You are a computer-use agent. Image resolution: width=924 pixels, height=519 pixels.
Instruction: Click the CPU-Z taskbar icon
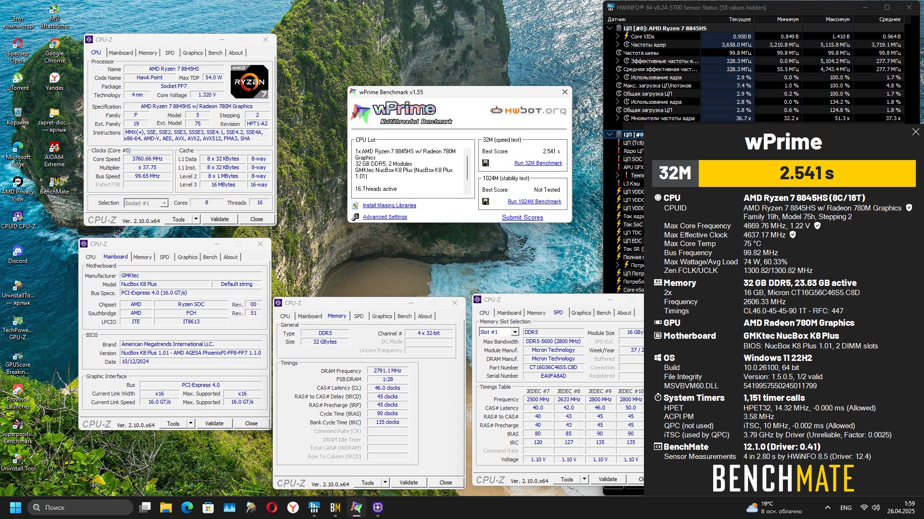tap(377, 507)
